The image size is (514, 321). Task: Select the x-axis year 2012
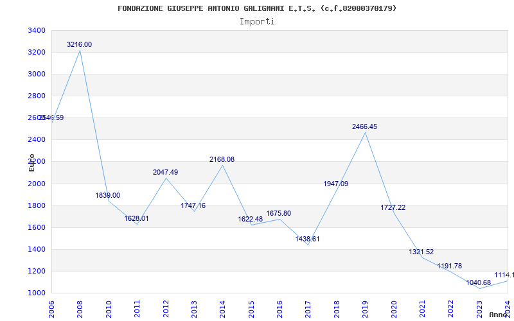click(x=166, y=309)
